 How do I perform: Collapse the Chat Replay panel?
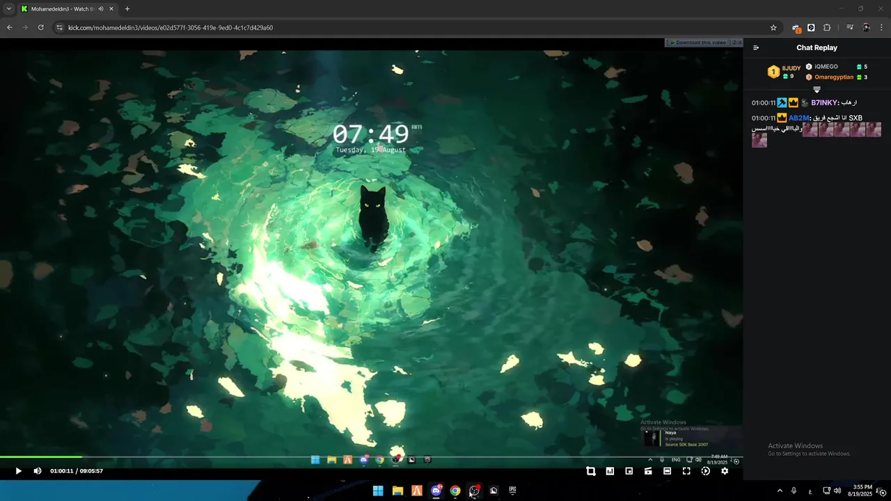pyautogui.click(x=756, y=48)
